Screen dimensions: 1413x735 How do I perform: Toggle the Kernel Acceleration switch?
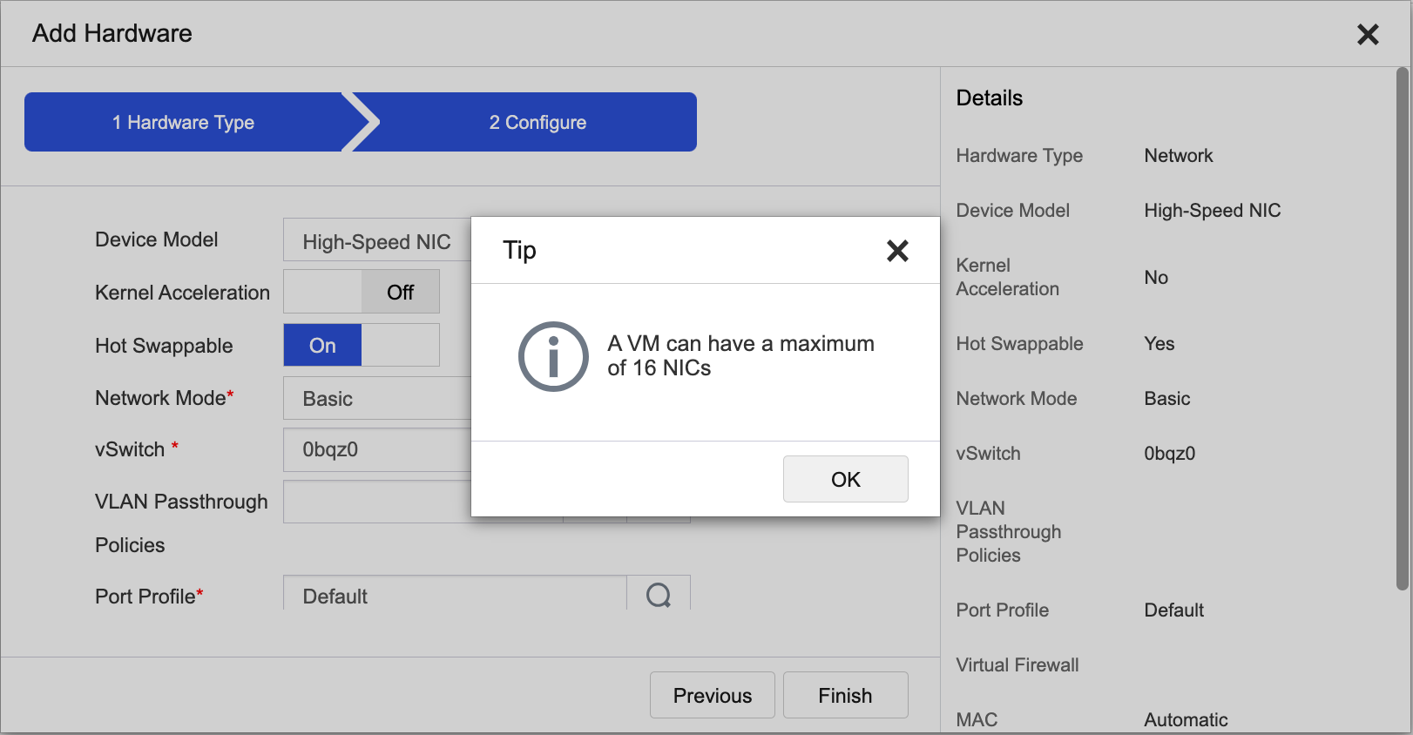coord(362,292)
